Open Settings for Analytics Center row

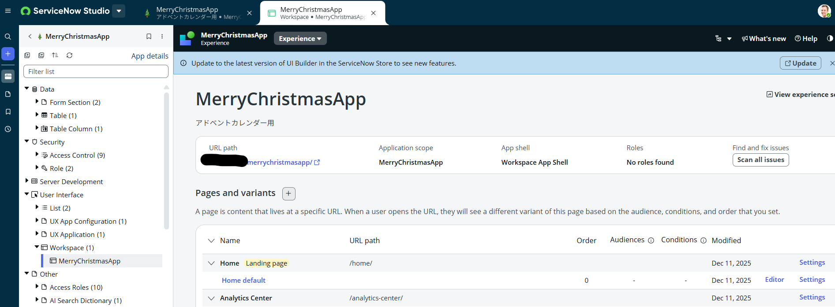coord(812,297)
